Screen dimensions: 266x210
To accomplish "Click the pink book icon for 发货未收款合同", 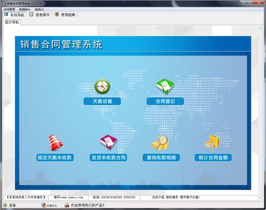I will (x=108, y=143).
